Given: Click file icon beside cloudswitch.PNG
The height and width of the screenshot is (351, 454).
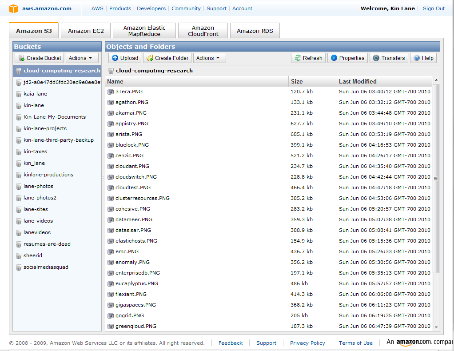Looking at the screenshot, I should point(110,177).
